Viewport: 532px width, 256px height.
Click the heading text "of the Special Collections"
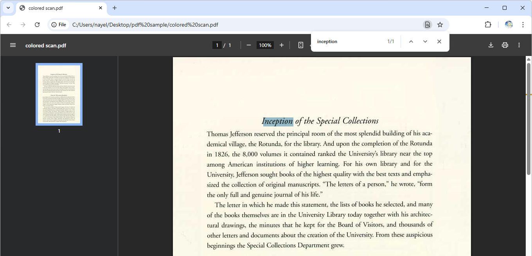click(337, 121)
